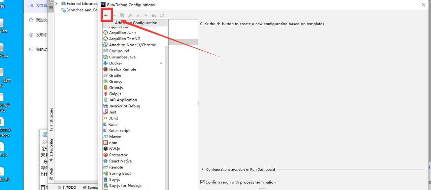
Task: Select Spring Boot from configuration list
Action: [120, 173]
